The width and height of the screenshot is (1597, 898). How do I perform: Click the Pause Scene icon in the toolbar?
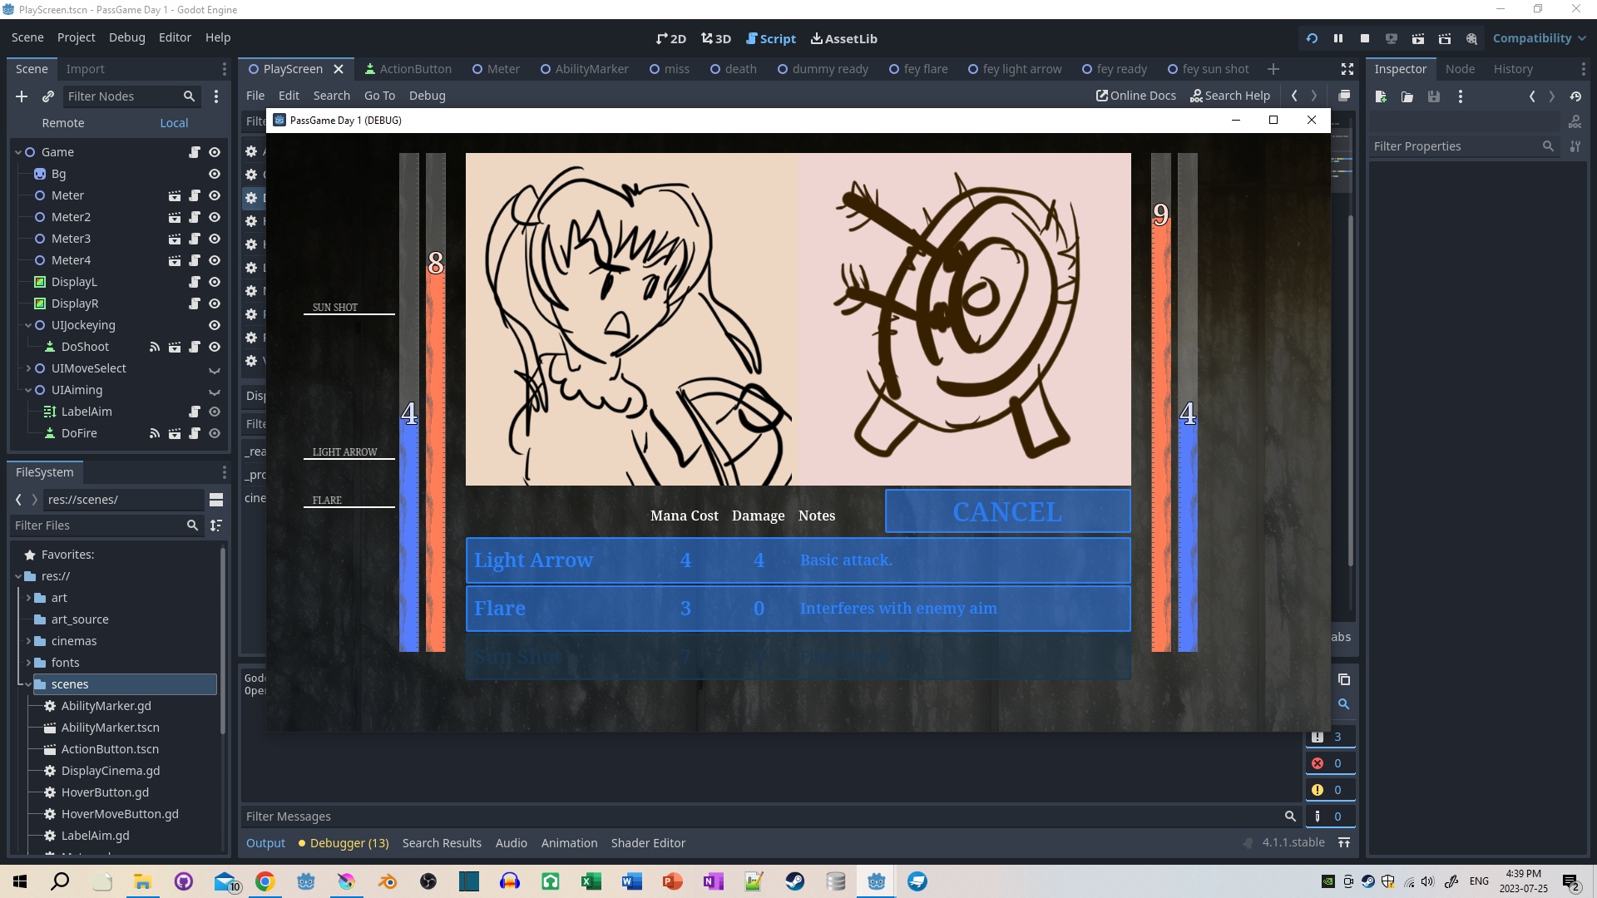tap(1337, 38)
